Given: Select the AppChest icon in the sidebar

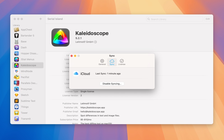Looking at the screenshot, I should click(17, 30).
